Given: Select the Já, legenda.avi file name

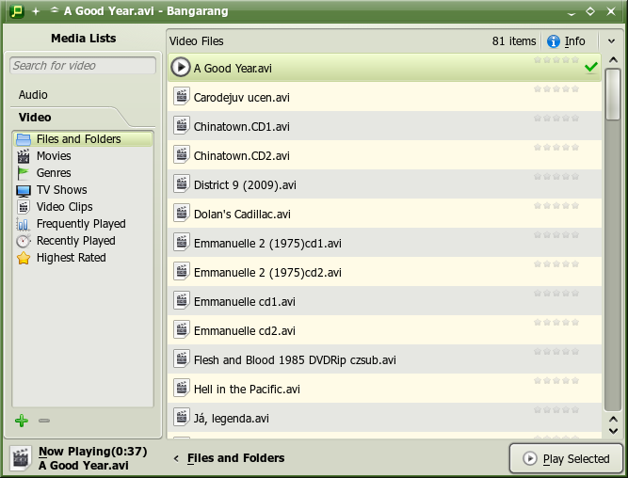Looking at the screenshot, I should [232, 419].
